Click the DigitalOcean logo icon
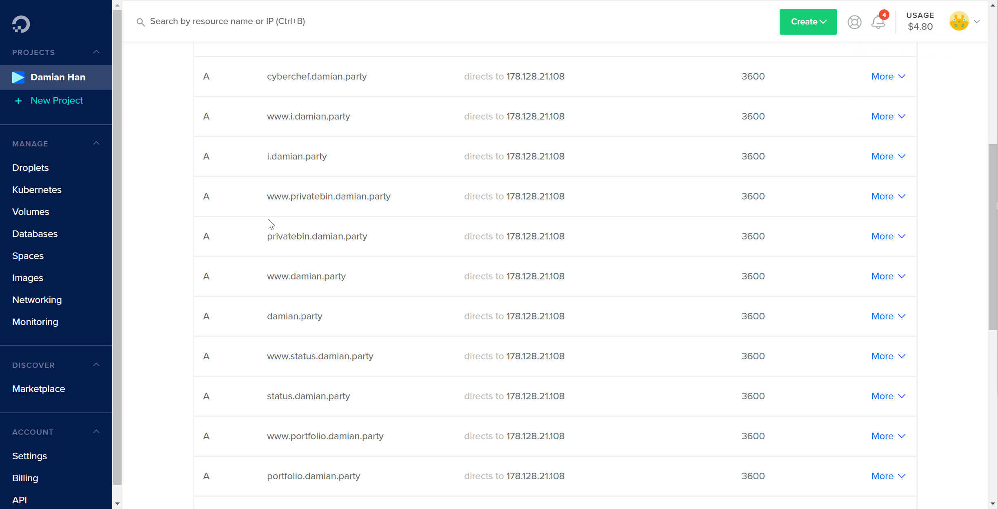Image resolution: width=998 pixels, height=509 pixels. [21, 24]
